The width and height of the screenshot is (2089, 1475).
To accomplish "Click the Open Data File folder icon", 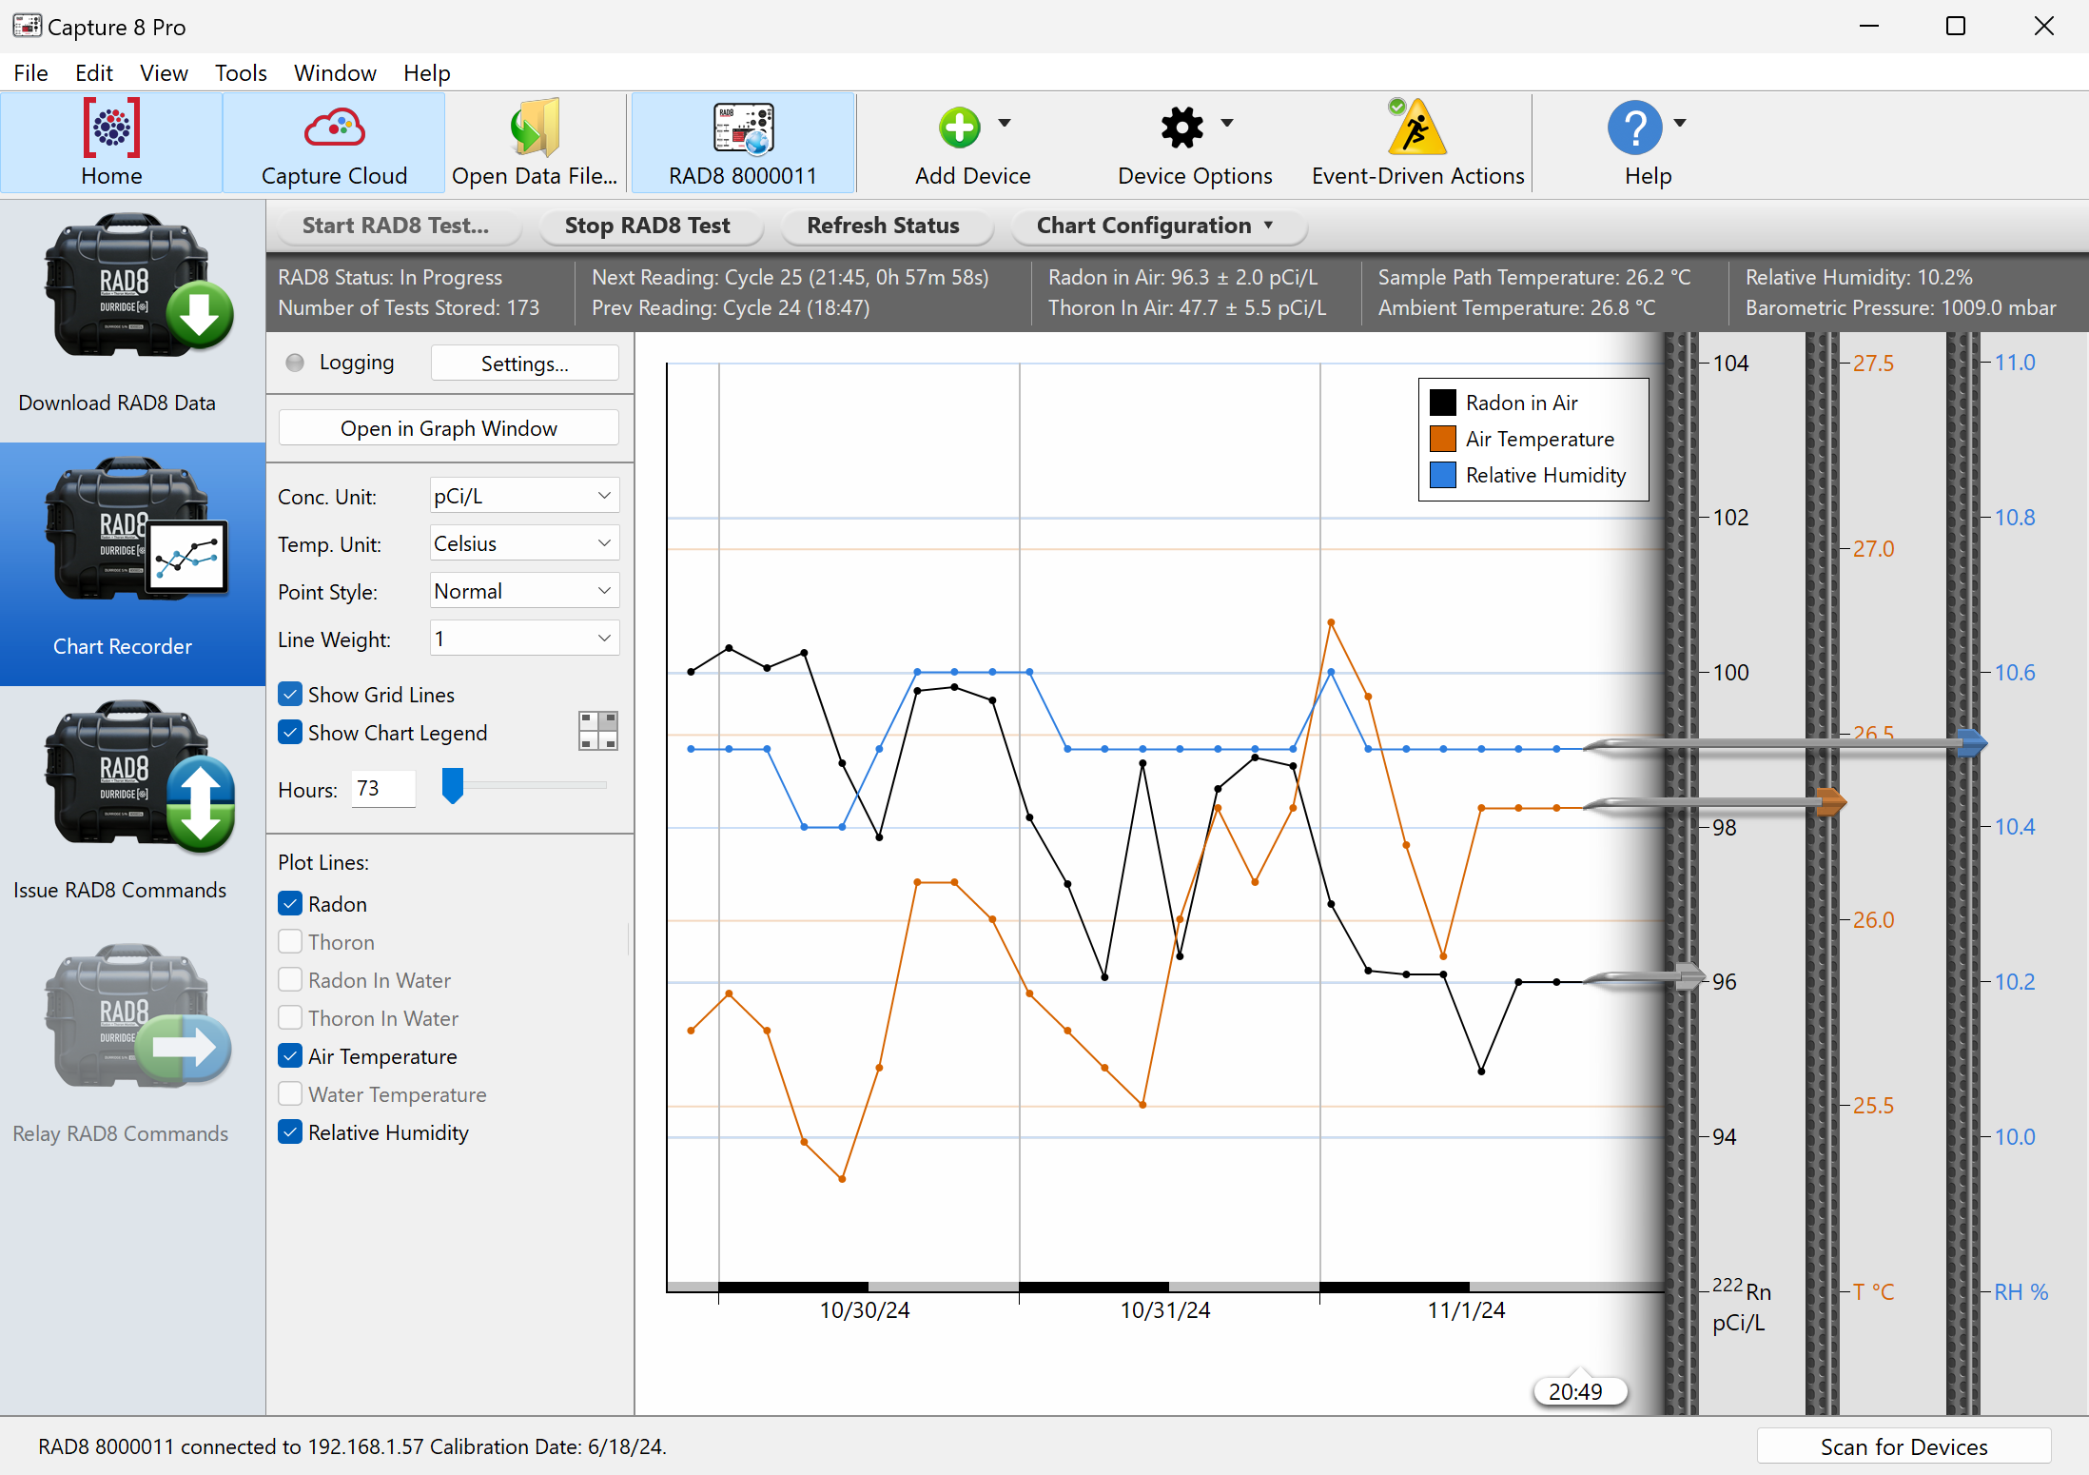I will pyautogui.click(x=534, y=128).
